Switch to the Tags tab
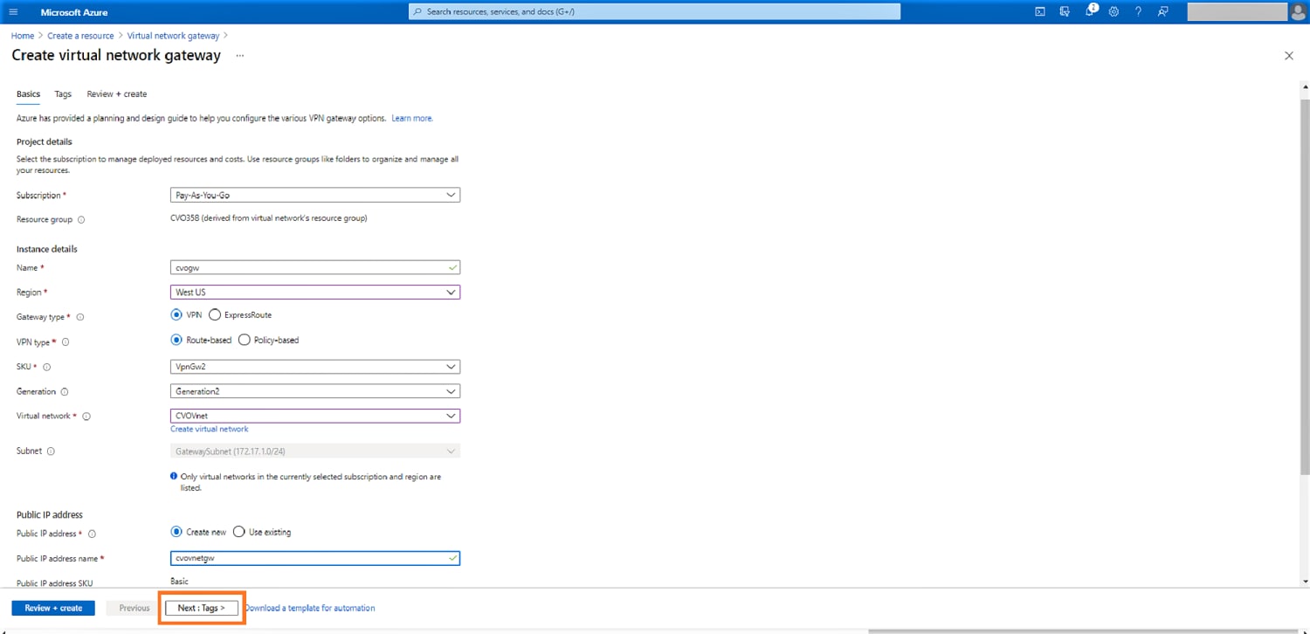Viewport: 1310px width, 634px height. (x=63, y=94)
